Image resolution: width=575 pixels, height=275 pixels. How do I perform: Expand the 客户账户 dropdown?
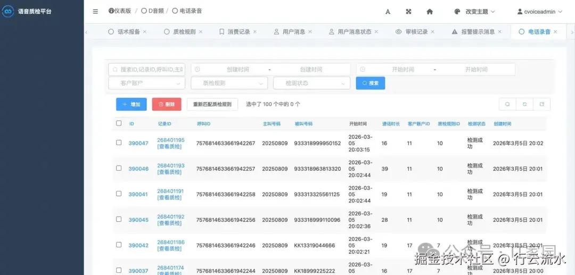[x=147, y=83]
